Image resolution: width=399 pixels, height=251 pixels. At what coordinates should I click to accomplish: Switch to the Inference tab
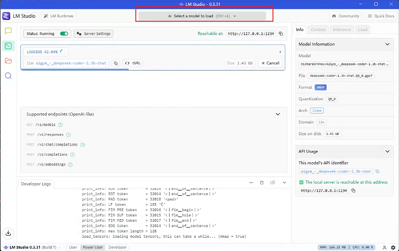pyautogui.click(x=342, y=30)
